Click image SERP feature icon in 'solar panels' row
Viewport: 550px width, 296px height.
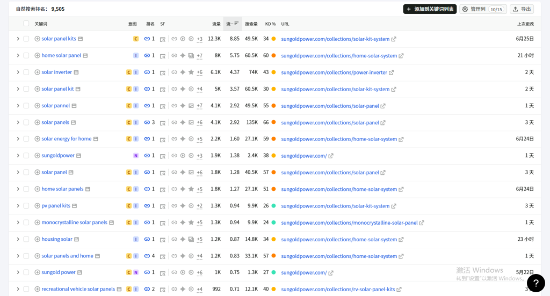191,123
